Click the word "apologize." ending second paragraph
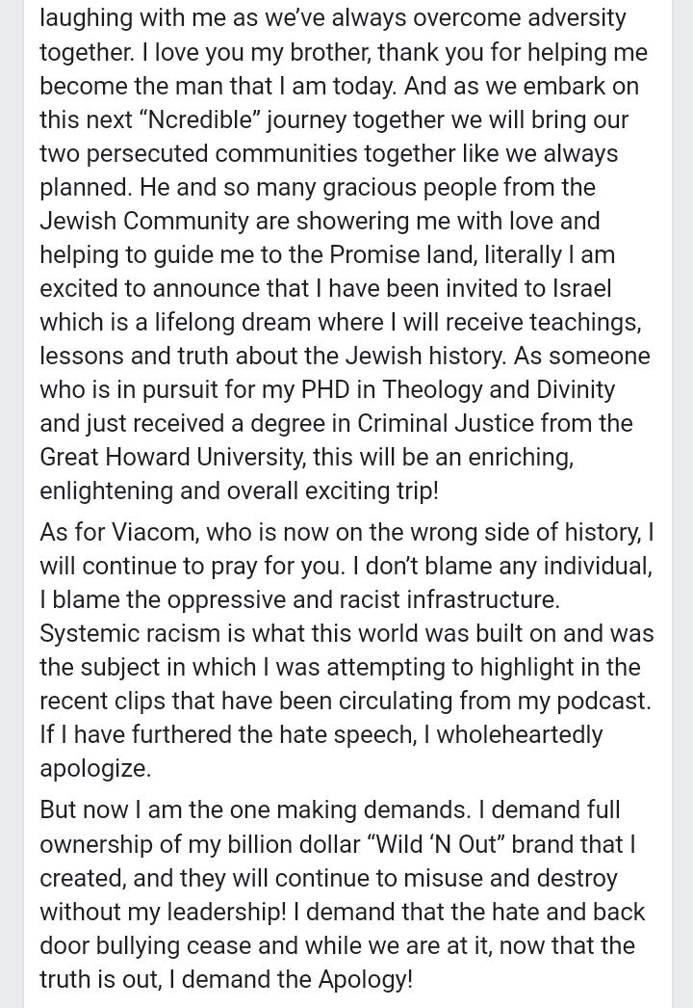 (x=95, y=768)
